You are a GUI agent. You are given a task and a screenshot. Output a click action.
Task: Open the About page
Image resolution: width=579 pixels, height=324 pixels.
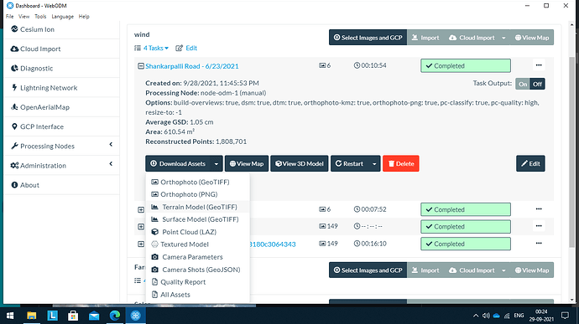(x=25, y=185)
